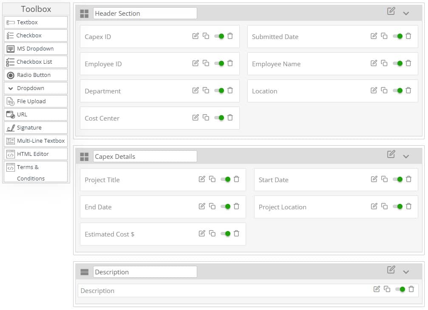Toggle the Description field row switch
428x310 pixels.
point(400,289)
